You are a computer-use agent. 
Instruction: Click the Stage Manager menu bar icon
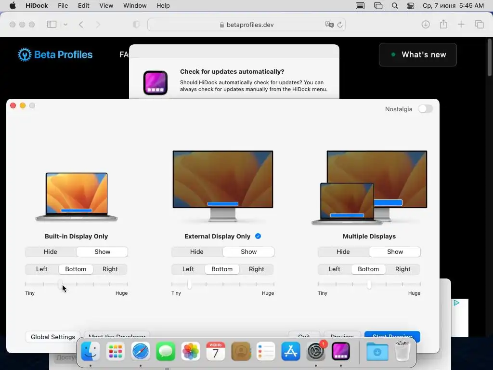point(378,6)
